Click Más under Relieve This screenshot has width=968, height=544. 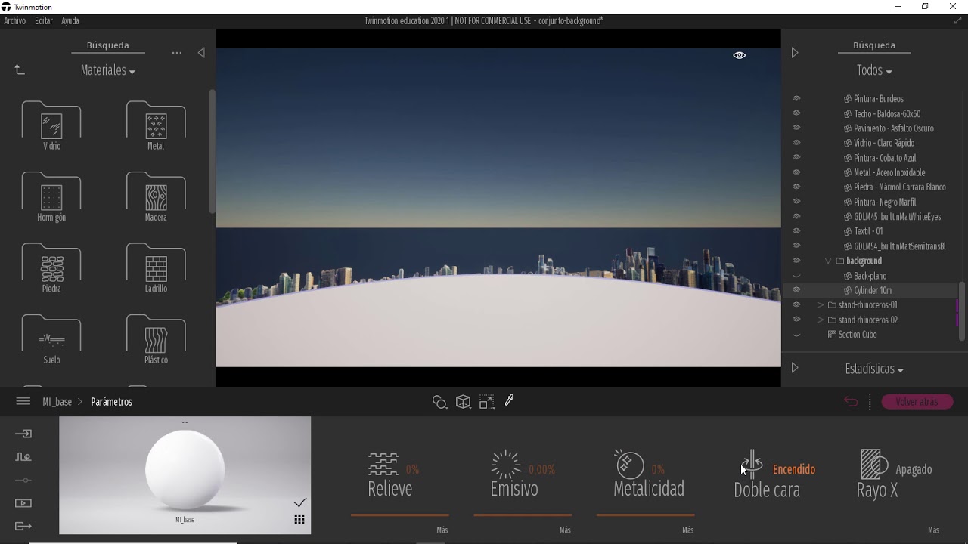(x=442, y=530)
